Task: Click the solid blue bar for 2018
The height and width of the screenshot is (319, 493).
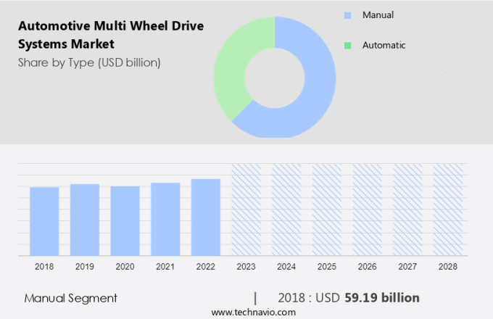Action: click(44, 221)
